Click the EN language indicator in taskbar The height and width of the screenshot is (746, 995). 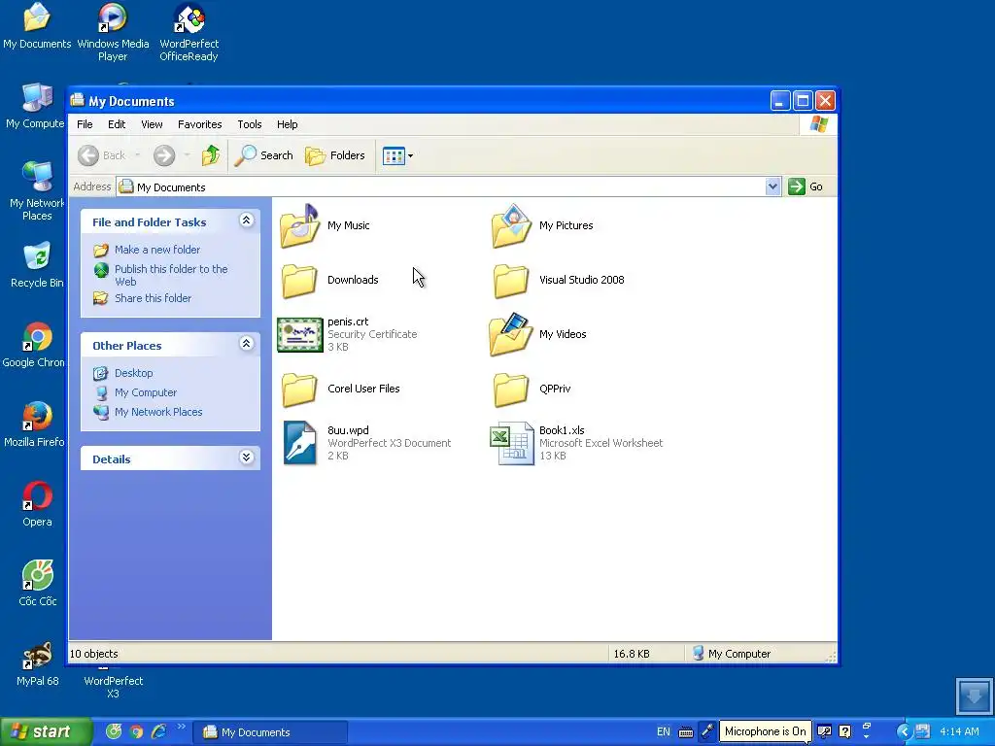pos(663,732)
